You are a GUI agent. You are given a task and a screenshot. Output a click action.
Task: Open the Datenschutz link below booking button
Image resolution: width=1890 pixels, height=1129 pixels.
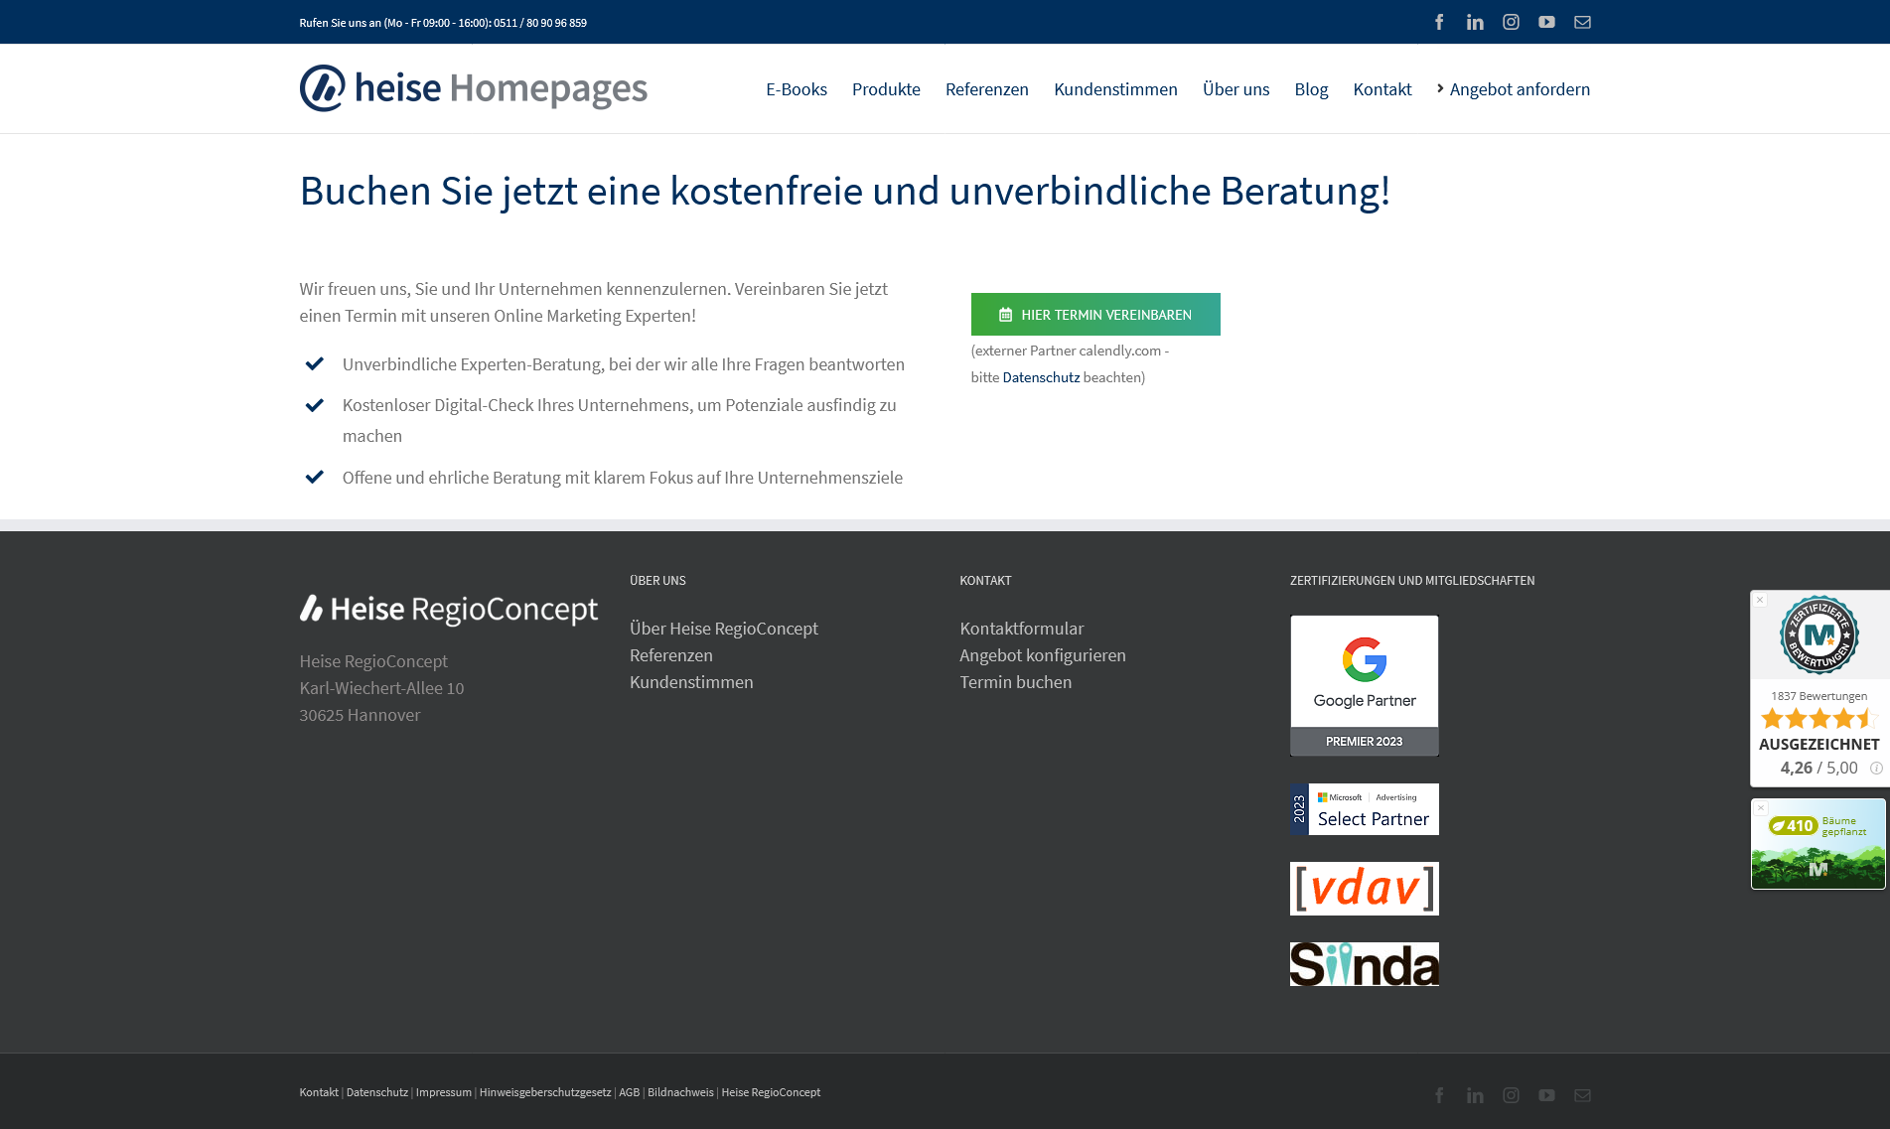1040,377
